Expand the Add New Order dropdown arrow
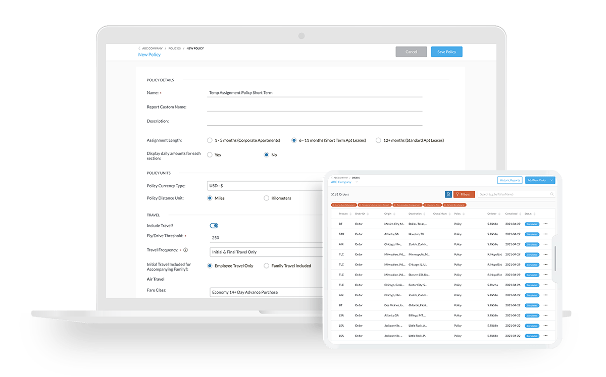Viewport: 606px width, 377px height. (551, 180)
